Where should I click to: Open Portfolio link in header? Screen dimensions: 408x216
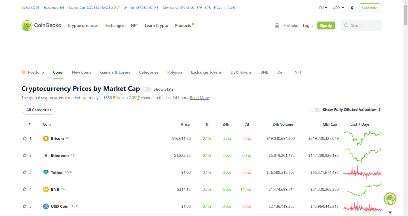click(291, 25)
